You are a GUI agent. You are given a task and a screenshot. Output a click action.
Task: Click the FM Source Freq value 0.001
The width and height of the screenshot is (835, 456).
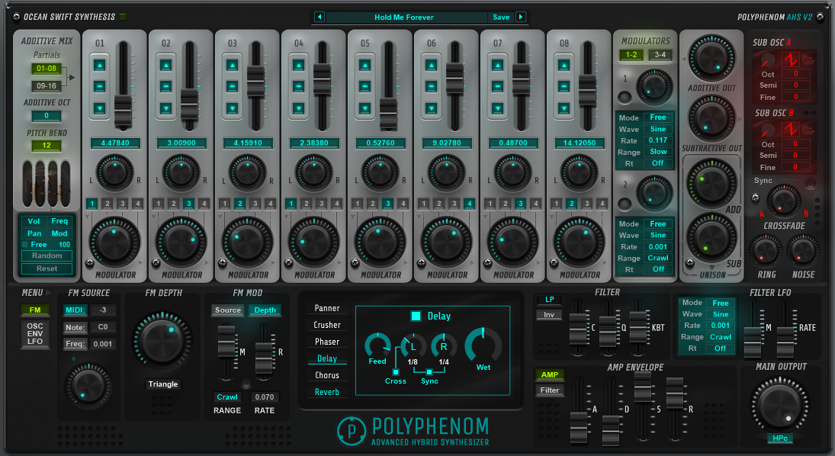(103, 344)
